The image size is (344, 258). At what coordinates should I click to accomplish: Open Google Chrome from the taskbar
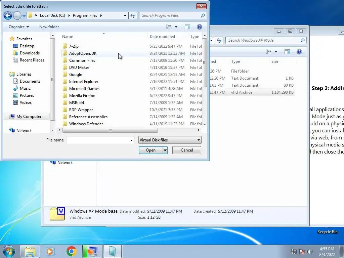pos(71,251)
